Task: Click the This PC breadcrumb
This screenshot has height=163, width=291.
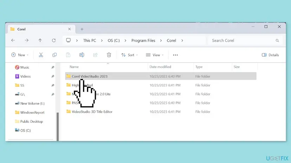Action: (90, 41)
